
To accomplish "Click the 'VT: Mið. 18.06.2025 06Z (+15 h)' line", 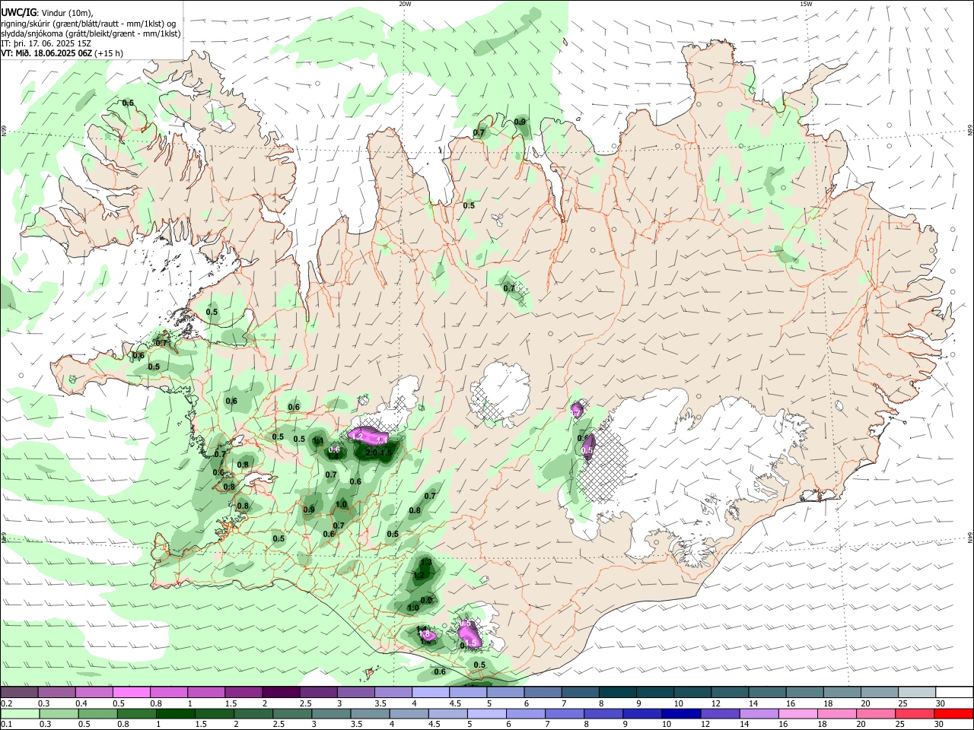I will click(x=62, y=53).
